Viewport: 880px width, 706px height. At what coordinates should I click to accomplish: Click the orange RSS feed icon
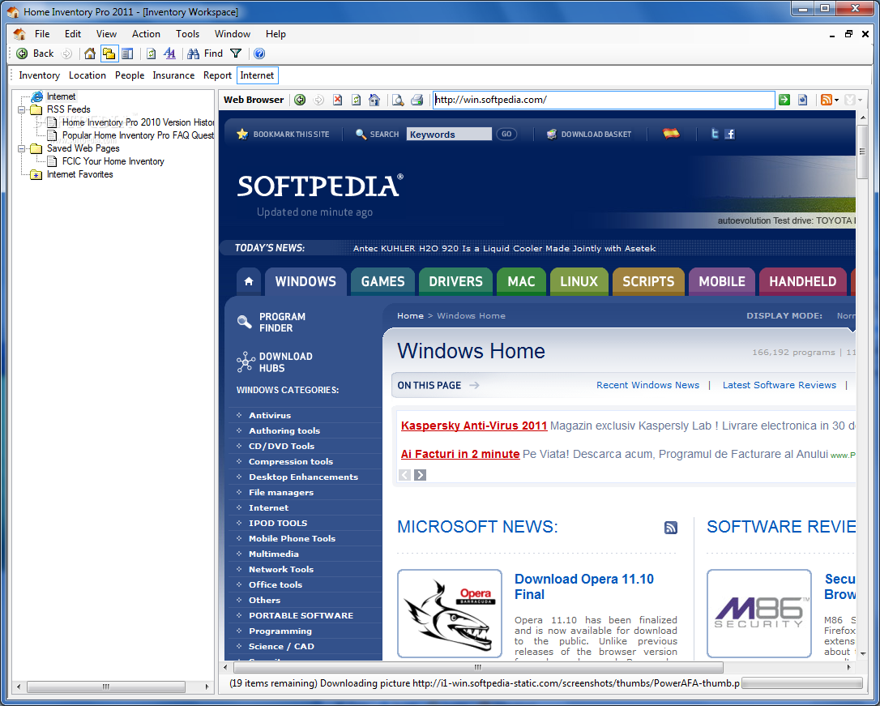pos(826,100)
